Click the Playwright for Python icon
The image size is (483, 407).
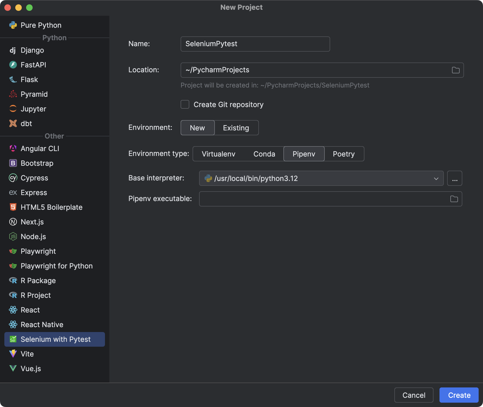coord(13,266)
